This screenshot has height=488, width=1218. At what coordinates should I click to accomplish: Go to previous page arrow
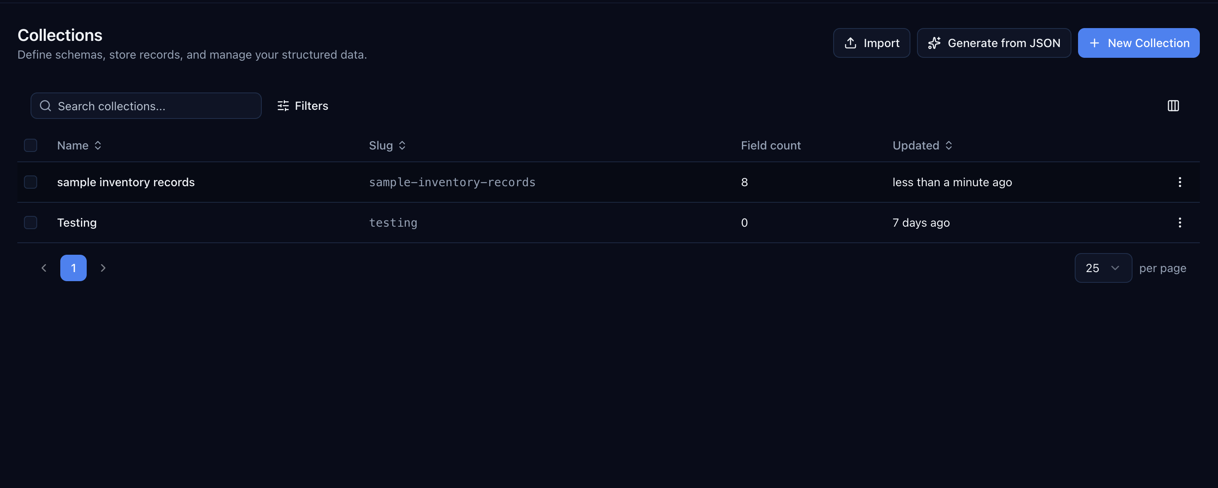(x=44, y=268)
